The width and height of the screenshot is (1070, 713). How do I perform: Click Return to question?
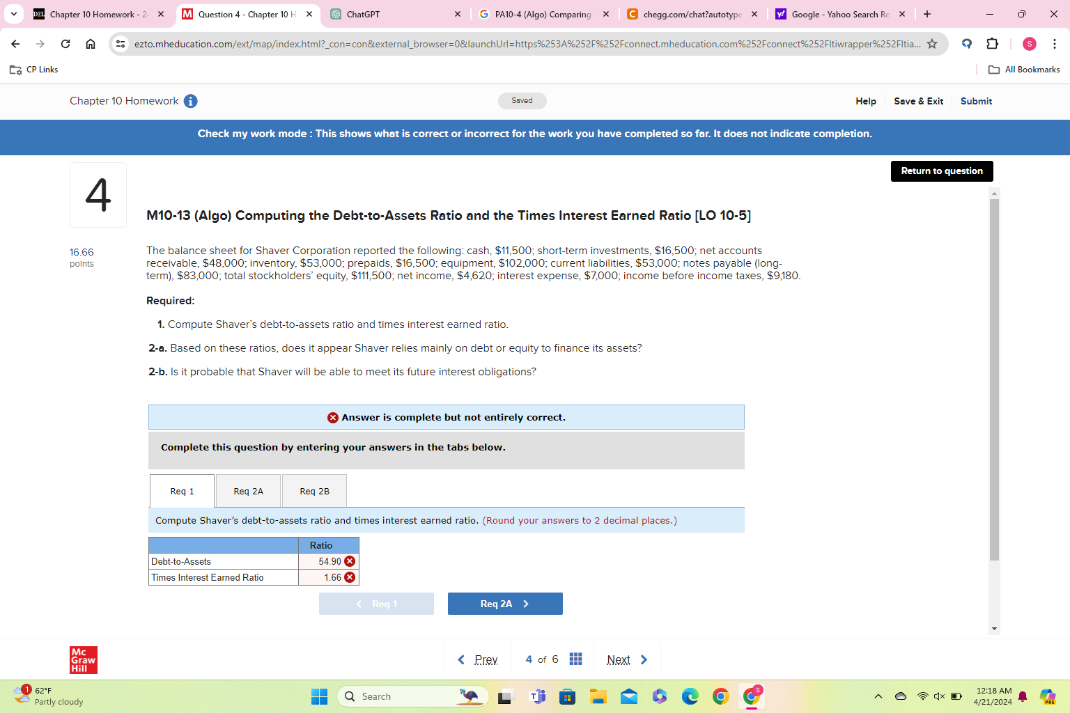click(942, 171)
